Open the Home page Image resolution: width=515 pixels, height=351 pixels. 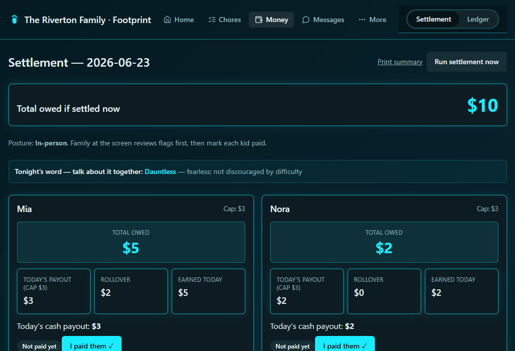tap(179, 20)
